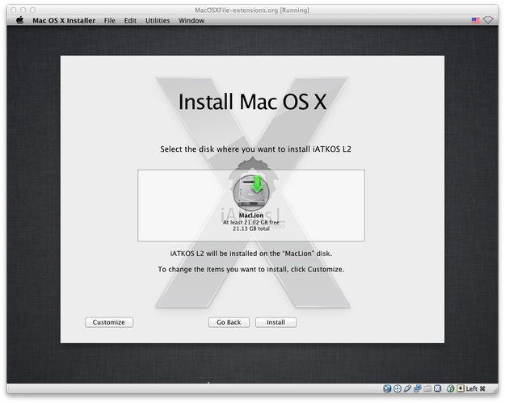Click the 'MacLion' disk name label
The height and width of the screenshot is (403, 505).
pos(251,216)
